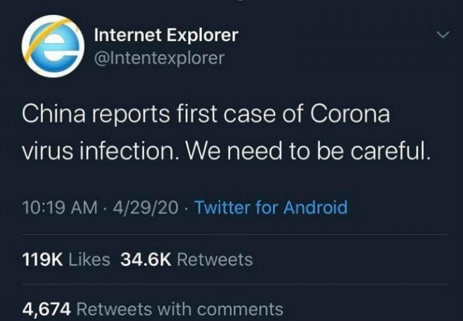Click the tweet text starting with China

coord(205,116)
